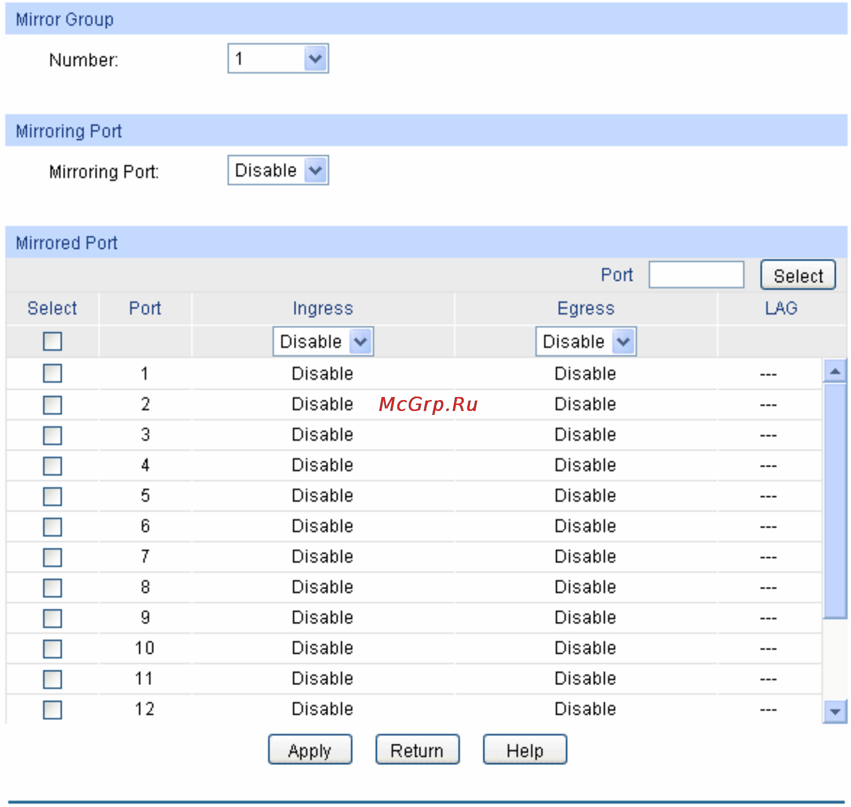Click the Apply button
Image resolution: width=851 pixels, height=807 pixels.
tap(310, 750)
